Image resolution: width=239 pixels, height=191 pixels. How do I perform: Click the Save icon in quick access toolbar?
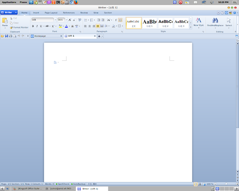point(7,36)
